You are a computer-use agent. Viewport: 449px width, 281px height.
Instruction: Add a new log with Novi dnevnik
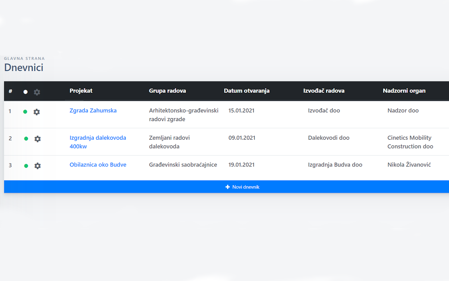click(242, 187)
